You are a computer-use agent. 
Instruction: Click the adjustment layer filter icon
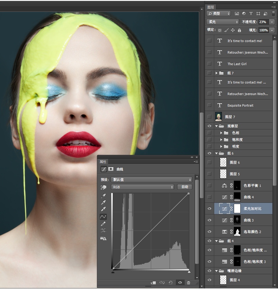pyautogui.click(x=244, y=13)
